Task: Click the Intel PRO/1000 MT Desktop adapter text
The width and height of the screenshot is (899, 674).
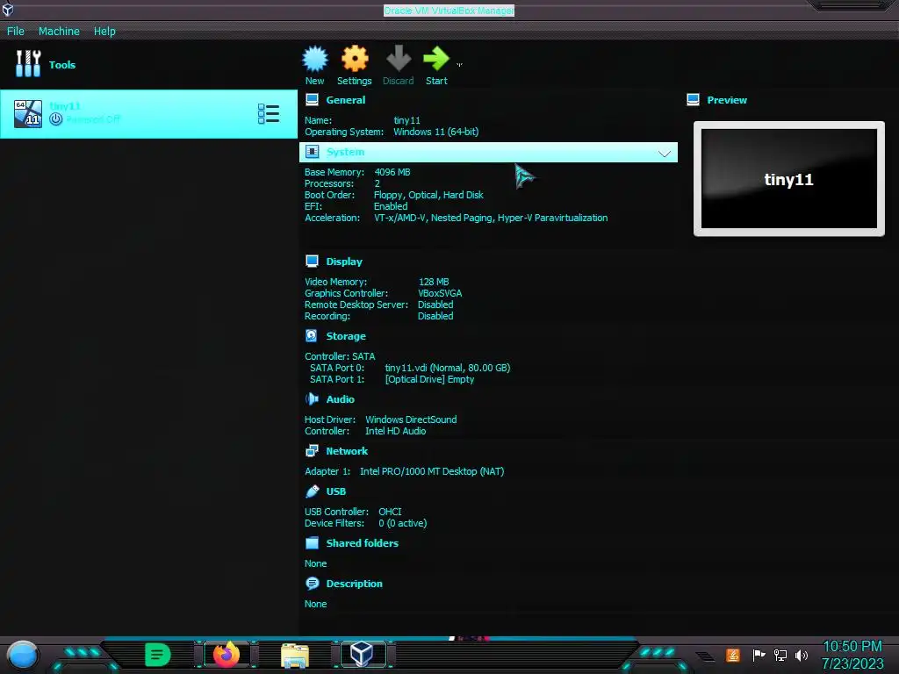Action: pos(432,471)
